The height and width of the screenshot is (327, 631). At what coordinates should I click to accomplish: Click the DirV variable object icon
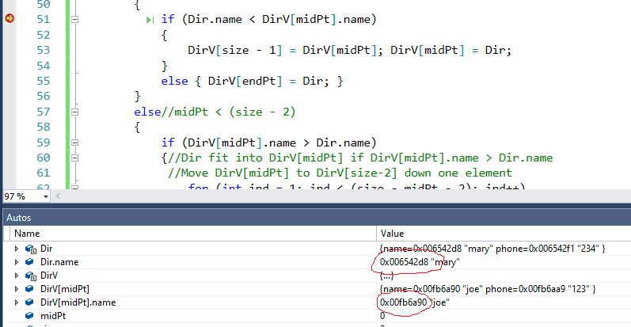pyautogui.click(x=31, y=275)
